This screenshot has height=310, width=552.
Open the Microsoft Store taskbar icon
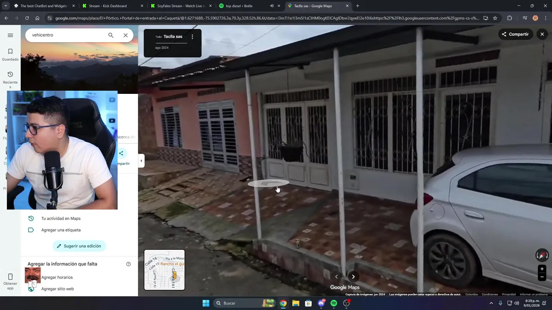pos(308,303)
